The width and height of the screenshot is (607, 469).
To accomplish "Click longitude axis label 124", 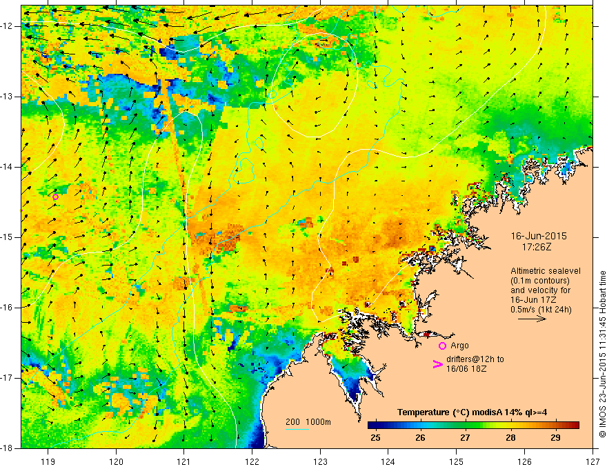I will point(388,461).
